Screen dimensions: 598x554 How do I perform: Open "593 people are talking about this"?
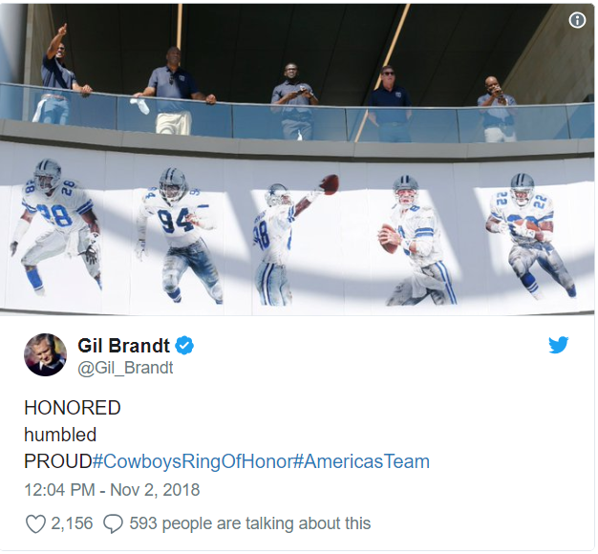pos(249,523)
